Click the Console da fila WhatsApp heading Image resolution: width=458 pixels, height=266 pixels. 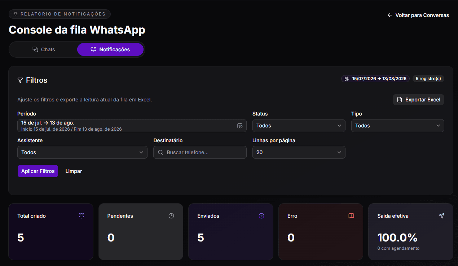(77, 30)
